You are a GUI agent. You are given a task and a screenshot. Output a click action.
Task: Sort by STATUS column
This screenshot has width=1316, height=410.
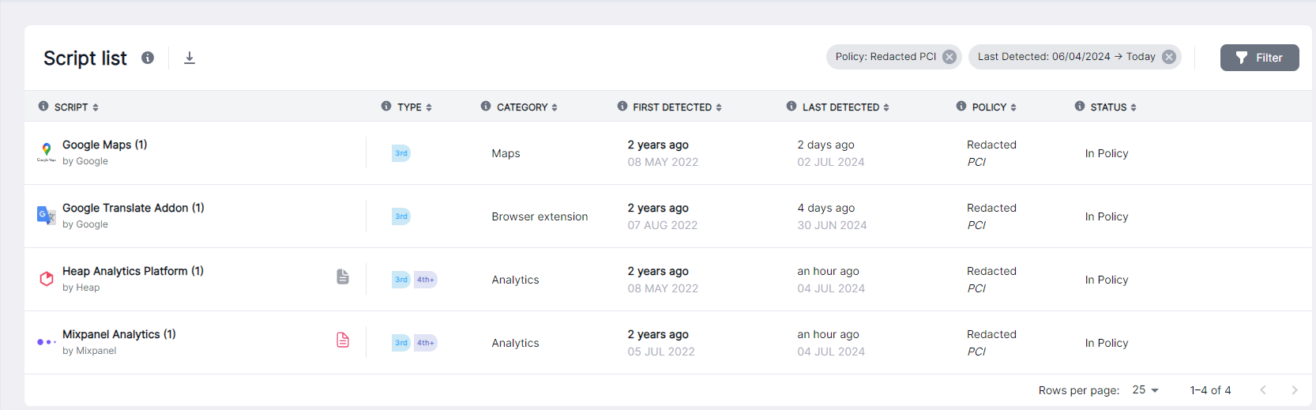1134,107
